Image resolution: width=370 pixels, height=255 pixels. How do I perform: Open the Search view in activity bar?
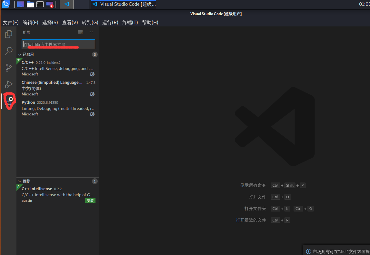point(8,51)
